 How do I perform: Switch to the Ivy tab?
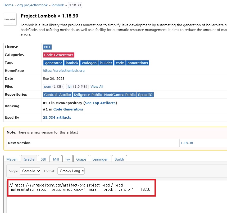click(68, 159)
